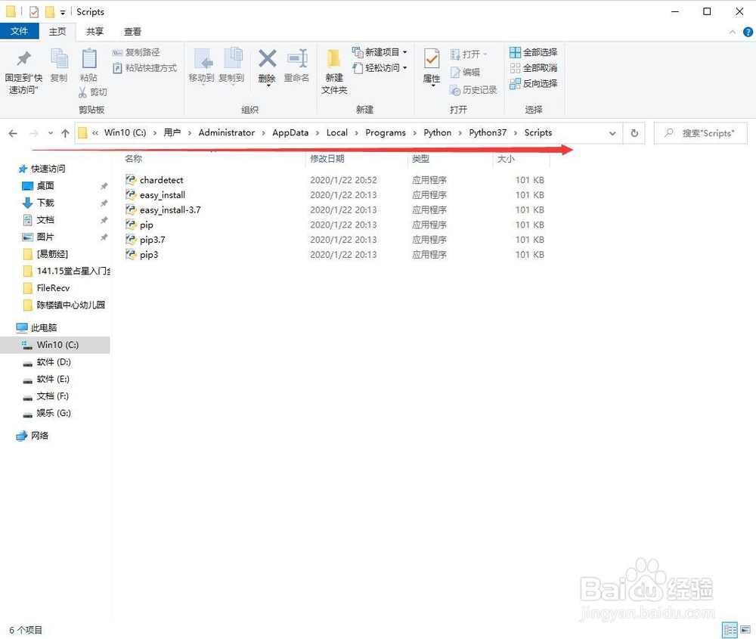Screen dimensions: 756x639
Task: Switch to Share (共享) tab
Action: tap(95, 31)
